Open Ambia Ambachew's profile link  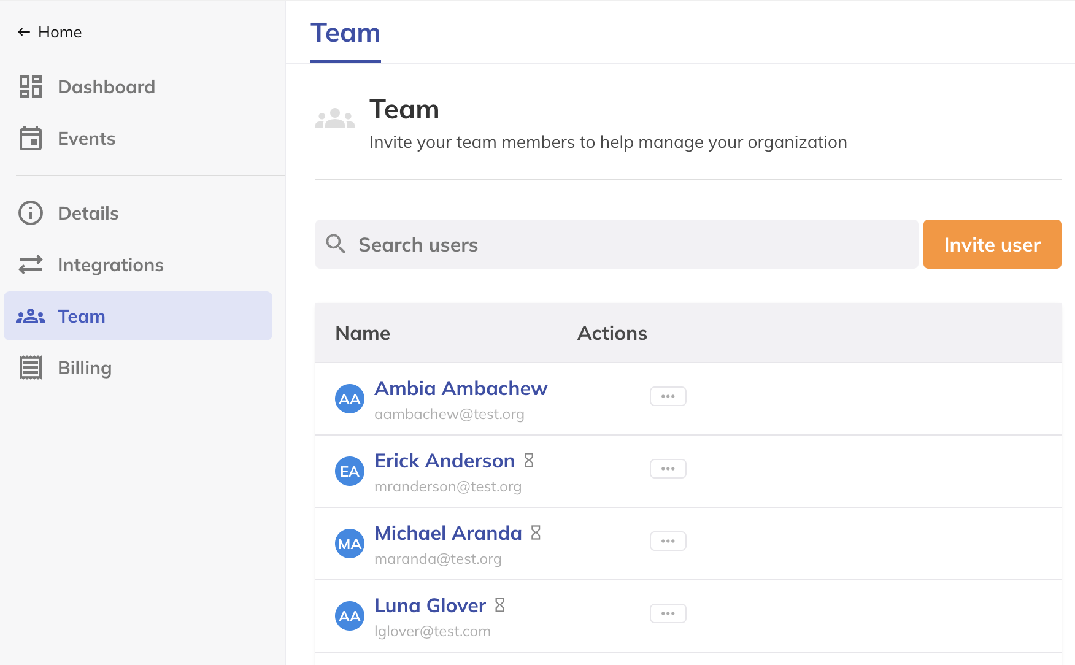pyautogui.click(x=461, y=388)
